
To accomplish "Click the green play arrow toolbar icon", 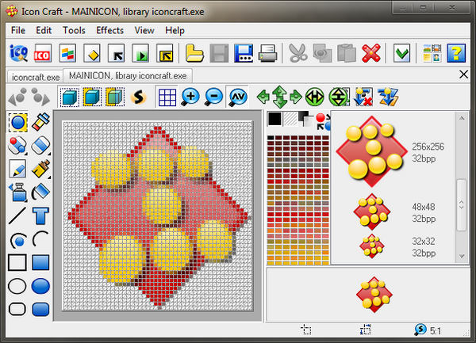I will [x=140, y=53].
